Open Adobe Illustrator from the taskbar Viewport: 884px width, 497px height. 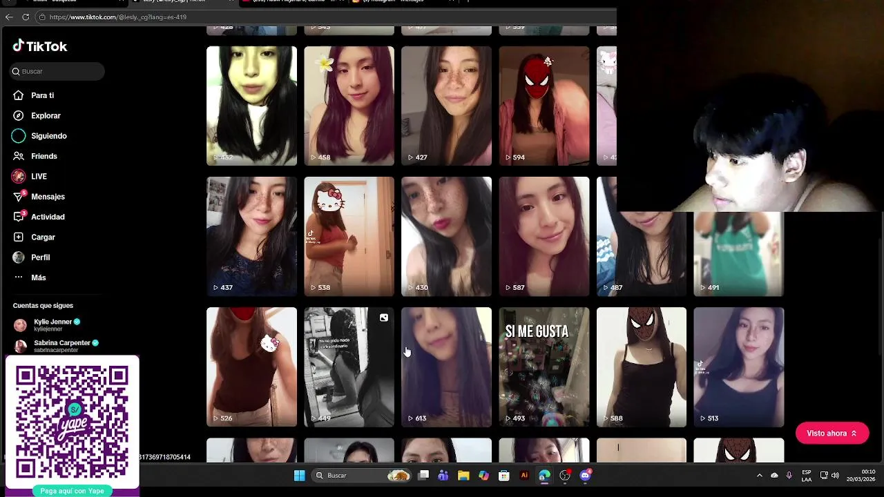click(x=524, y=476)
